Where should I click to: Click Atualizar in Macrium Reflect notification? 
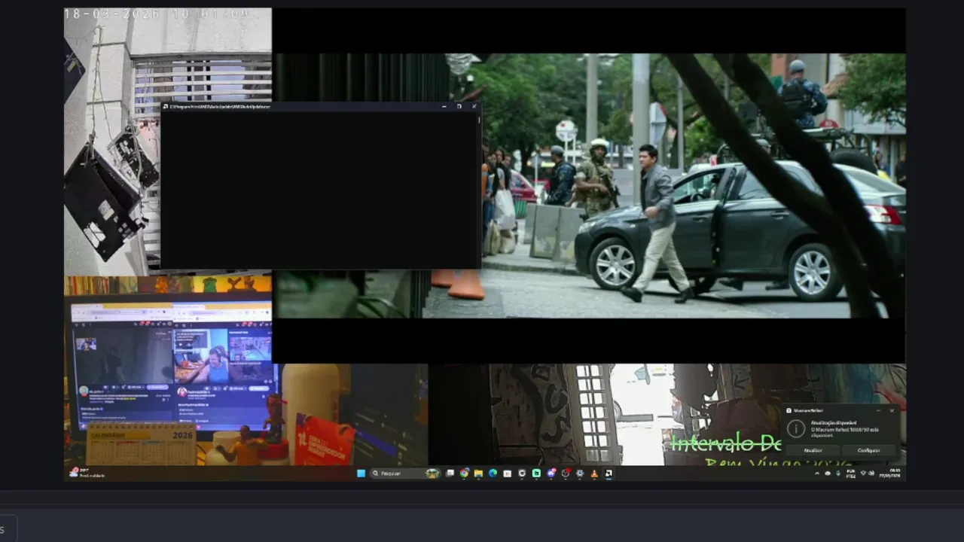tap(813, 450)
